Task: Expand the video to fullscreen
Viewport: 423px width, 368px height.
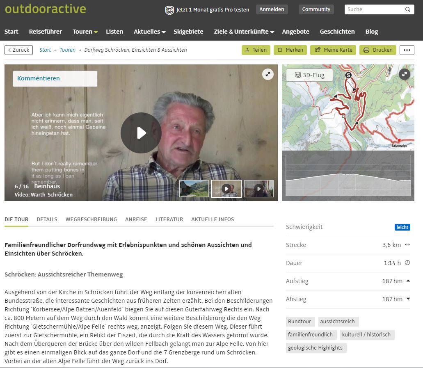Action: (268, 74)
